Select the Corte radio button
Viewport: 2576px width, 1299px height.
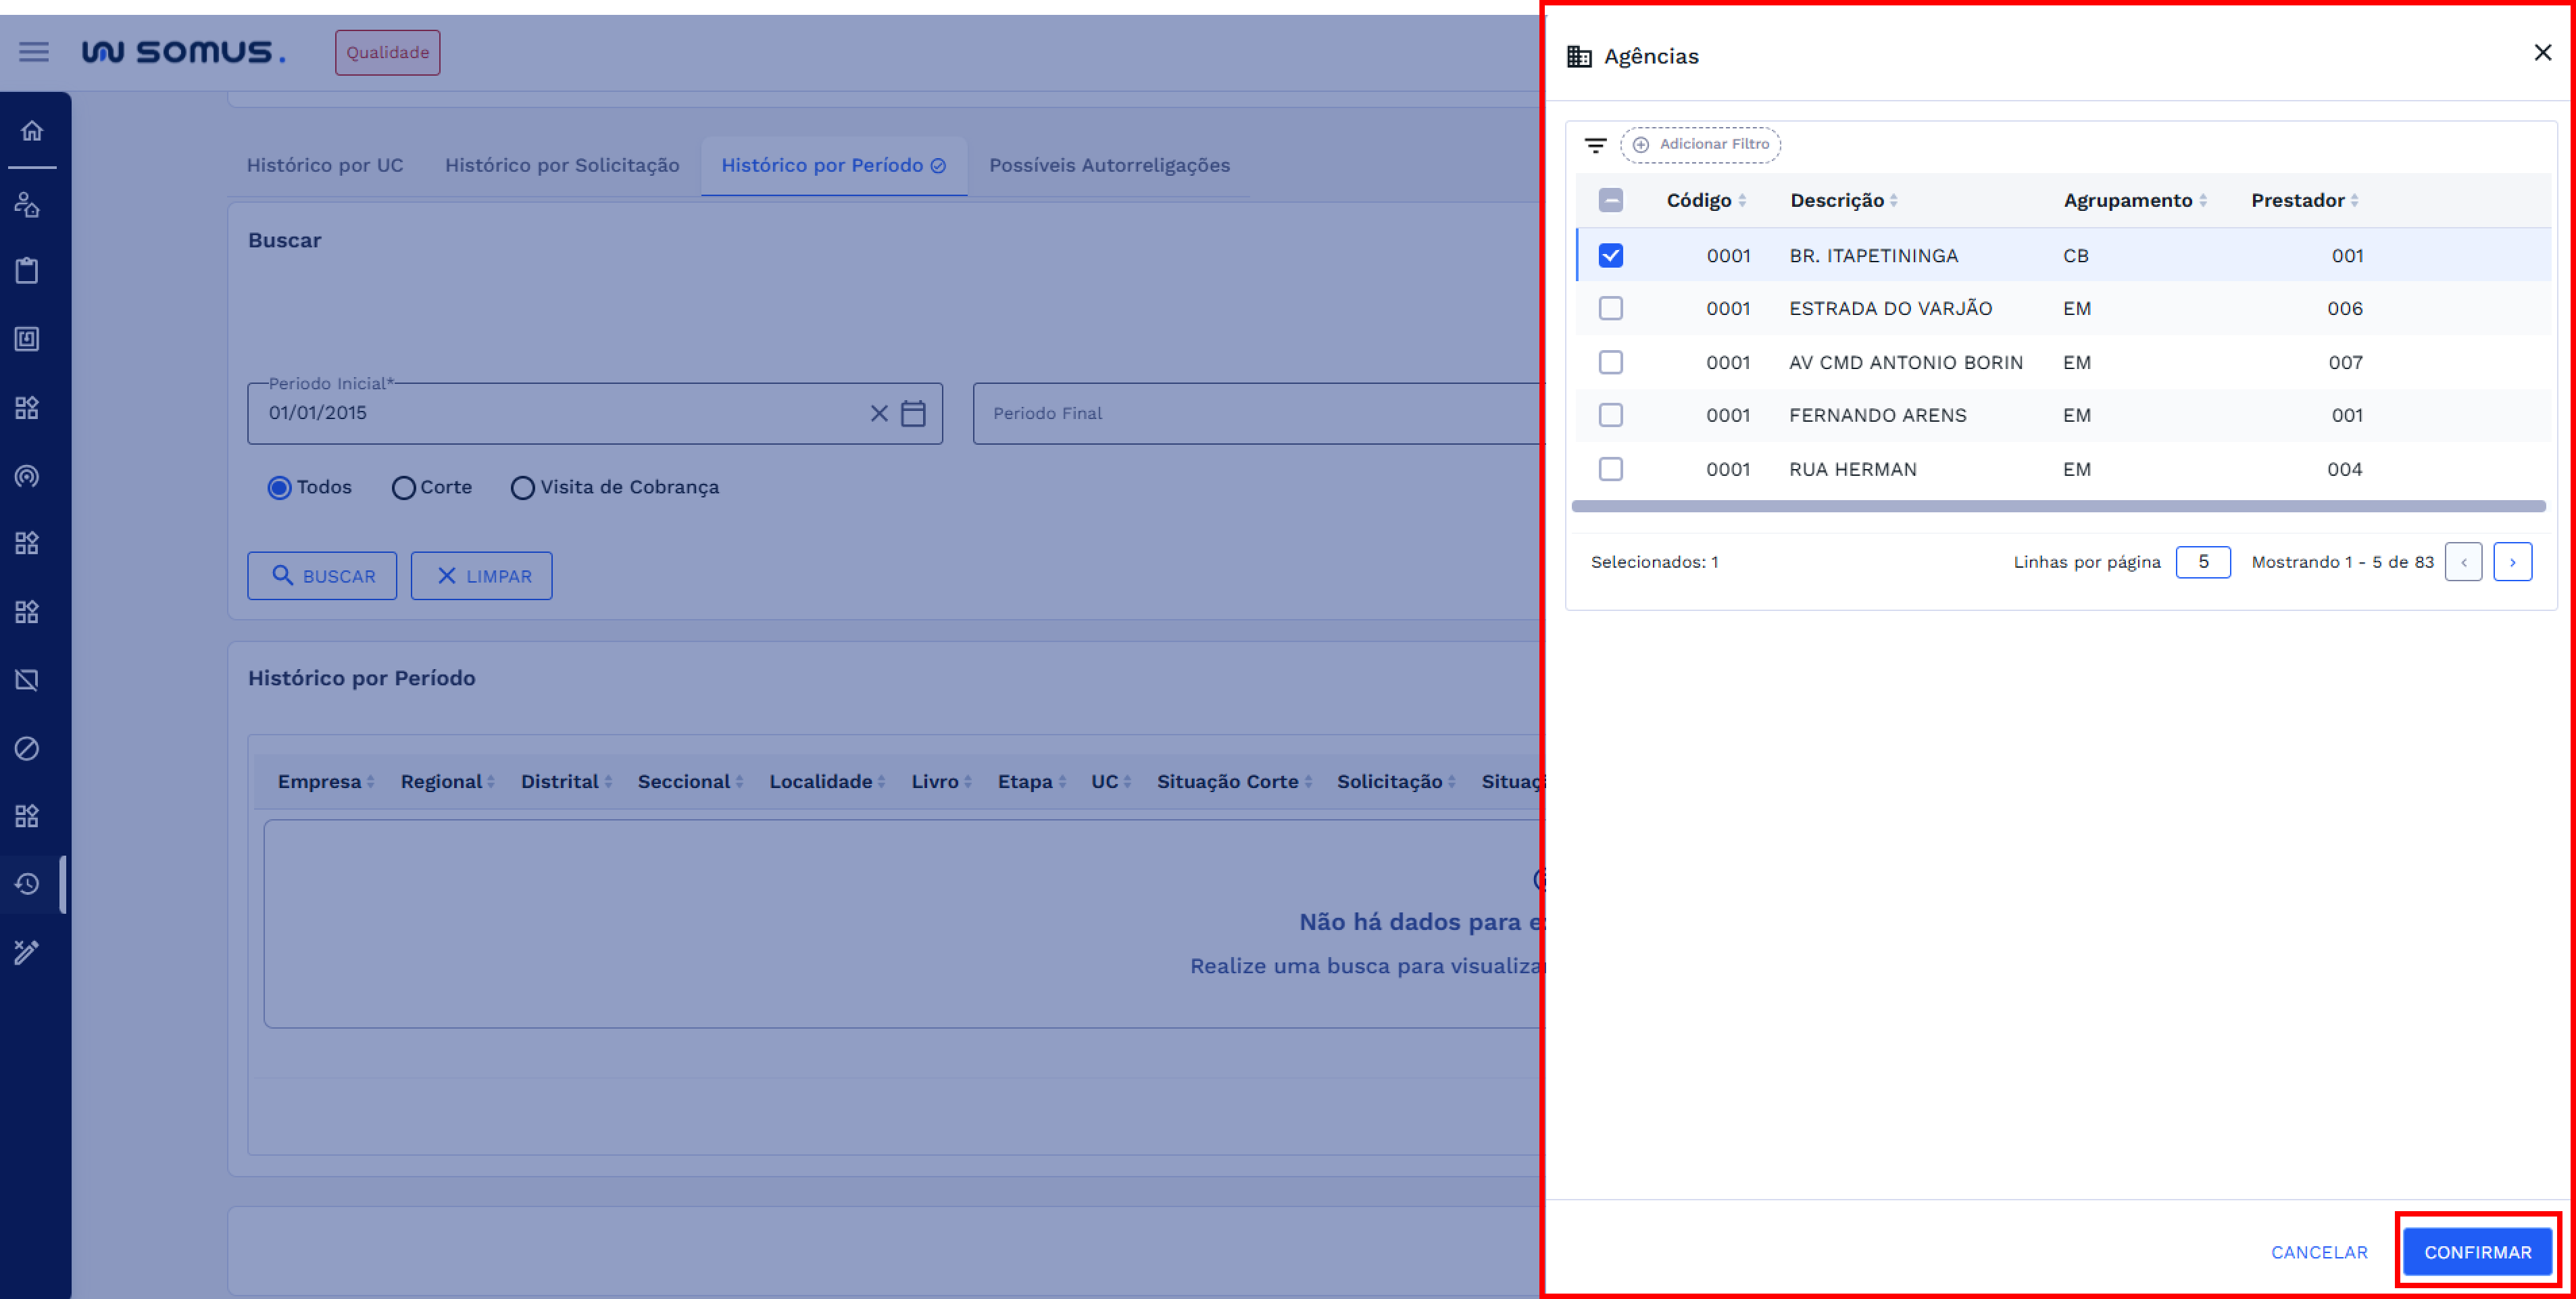tap(403, 488)
